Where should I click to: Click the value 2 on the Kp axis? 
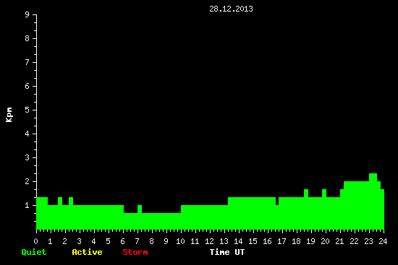tap(27, 181)
